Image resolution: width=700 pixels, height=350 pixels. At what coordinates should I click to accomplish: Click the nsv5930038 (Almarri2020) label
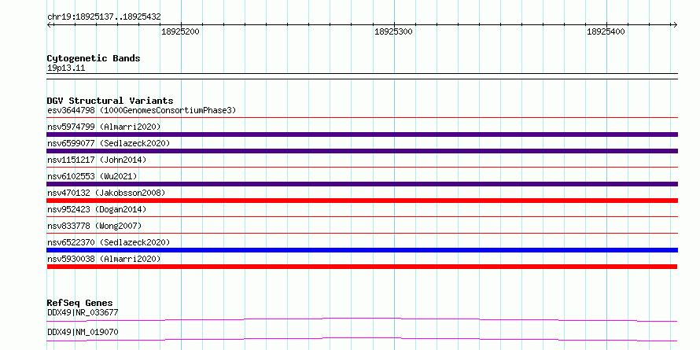(104, 259)
